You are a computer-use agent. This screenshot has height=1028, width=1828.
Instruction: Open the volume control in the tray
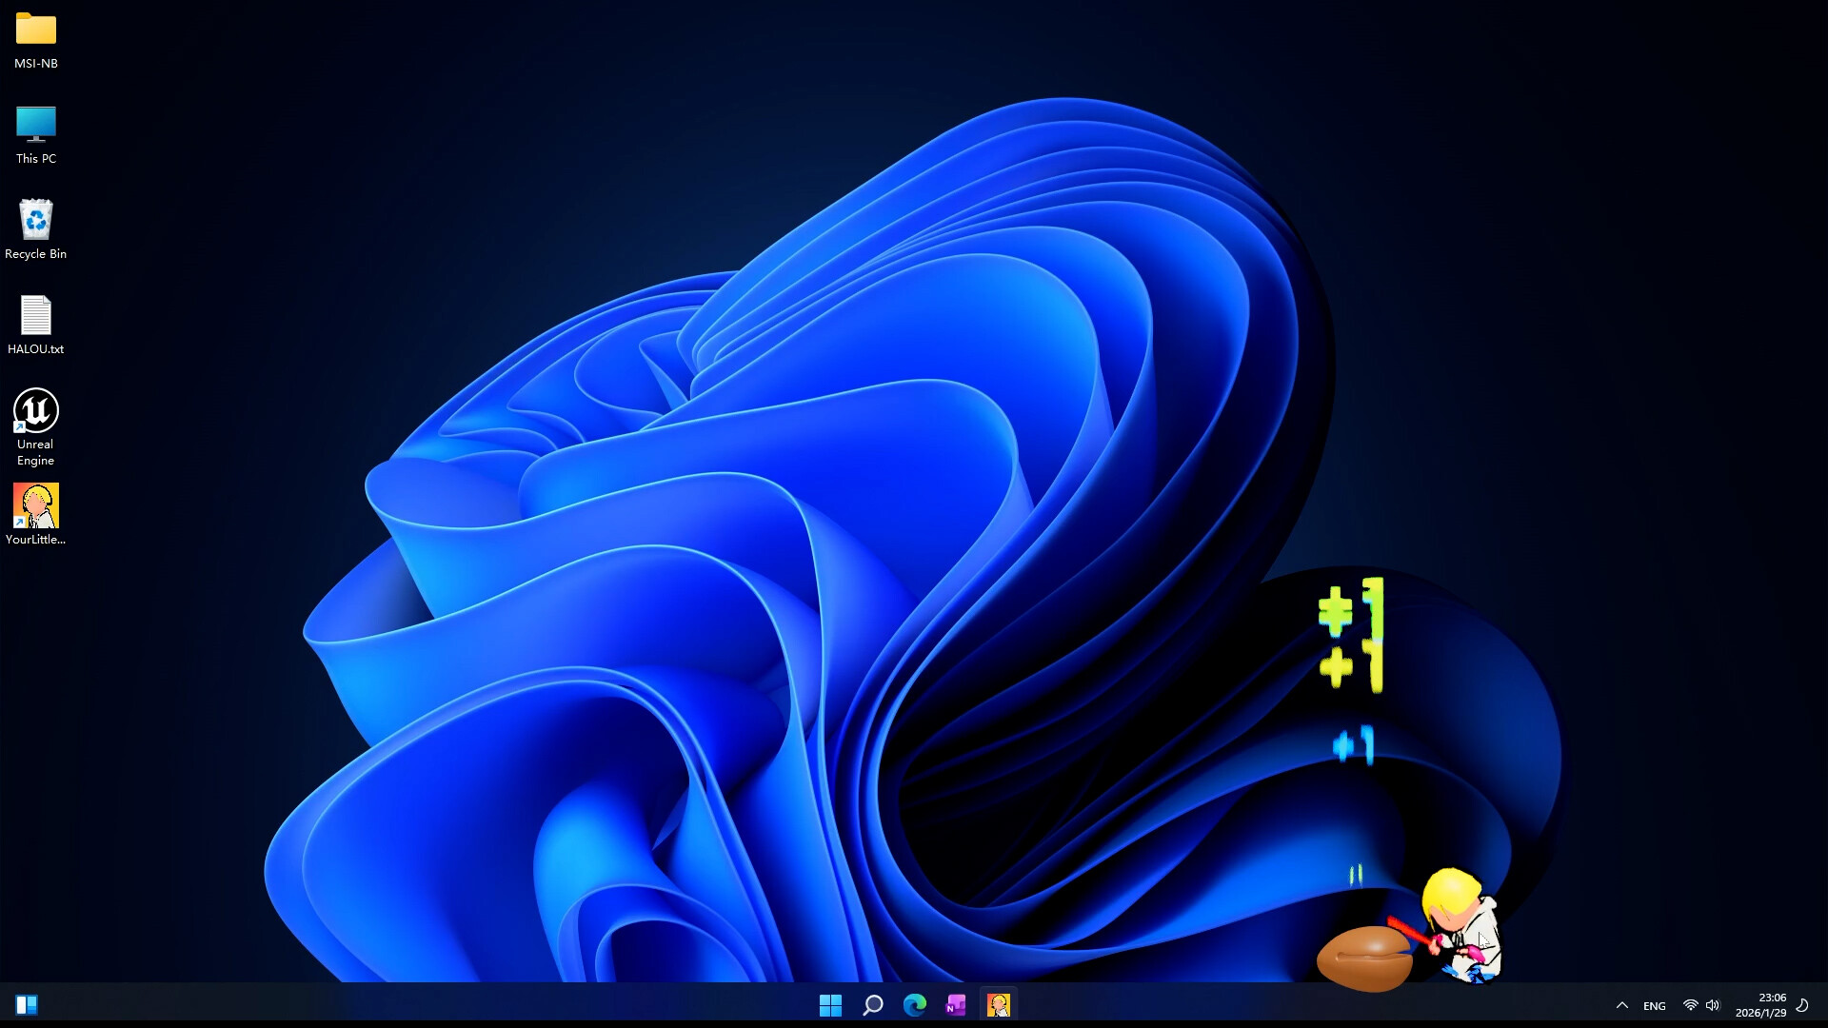click(x=1714, y=1004)
